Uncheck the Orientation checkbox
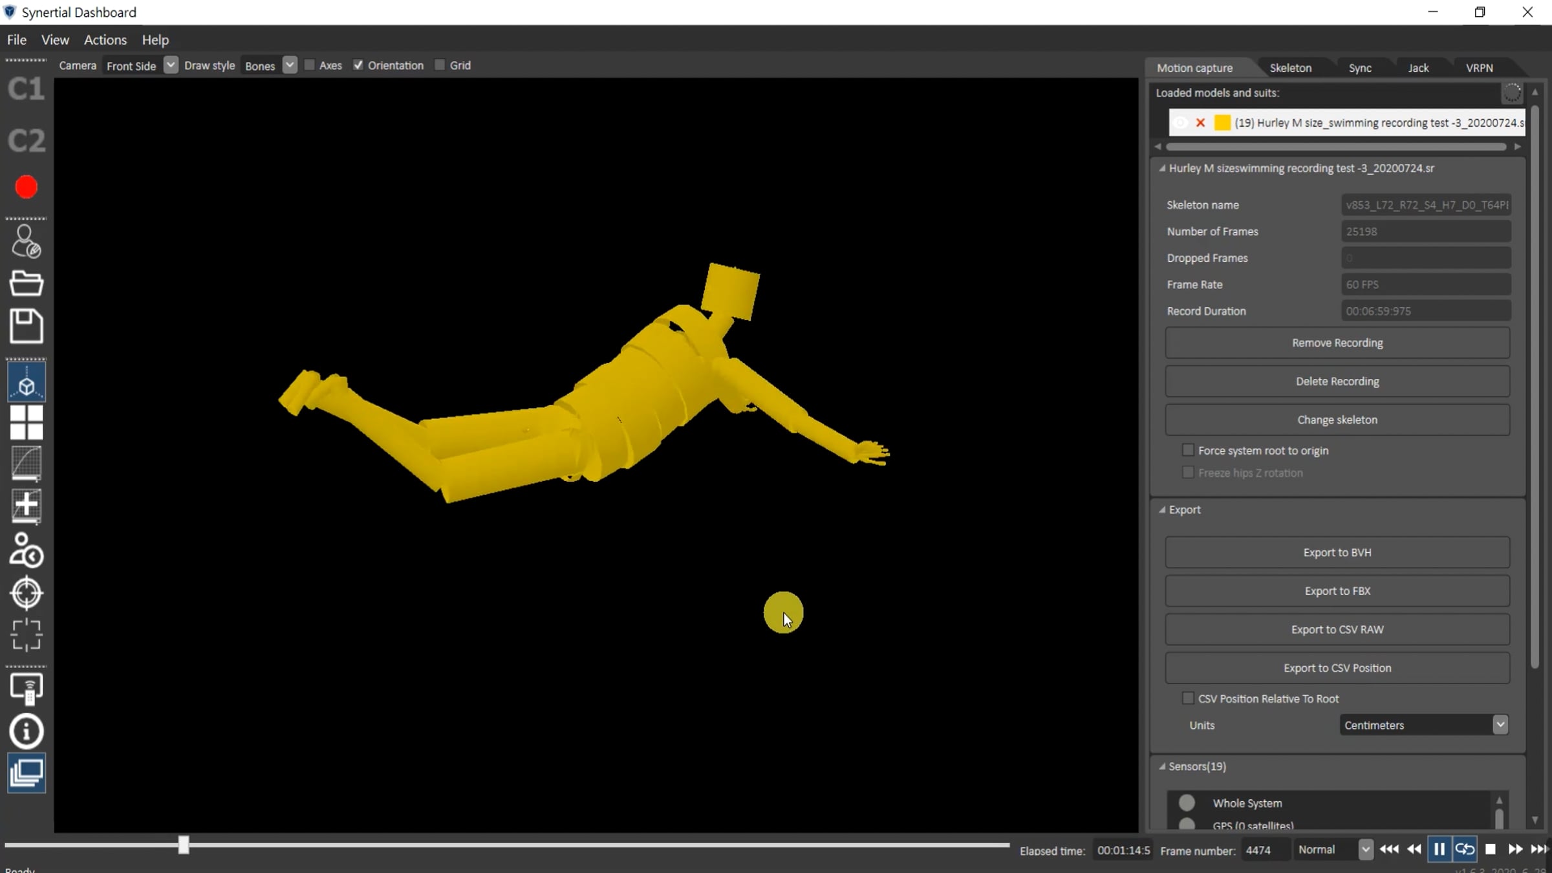The height and width of the screenshot is (873, 1552). 358,65
